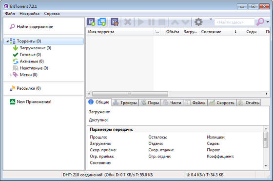The height and width of the screenshot is (181, 273).
Task: Click the horizontal scrollbar thumb of torrent list
Action: [x=130, y=94]
